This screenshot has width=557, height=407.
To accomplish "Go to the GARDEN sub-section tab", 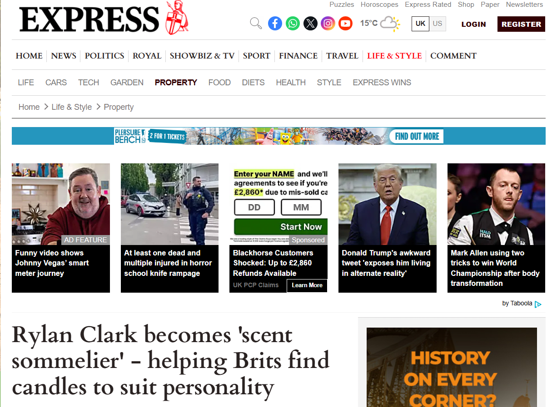I will pos(127,83).
